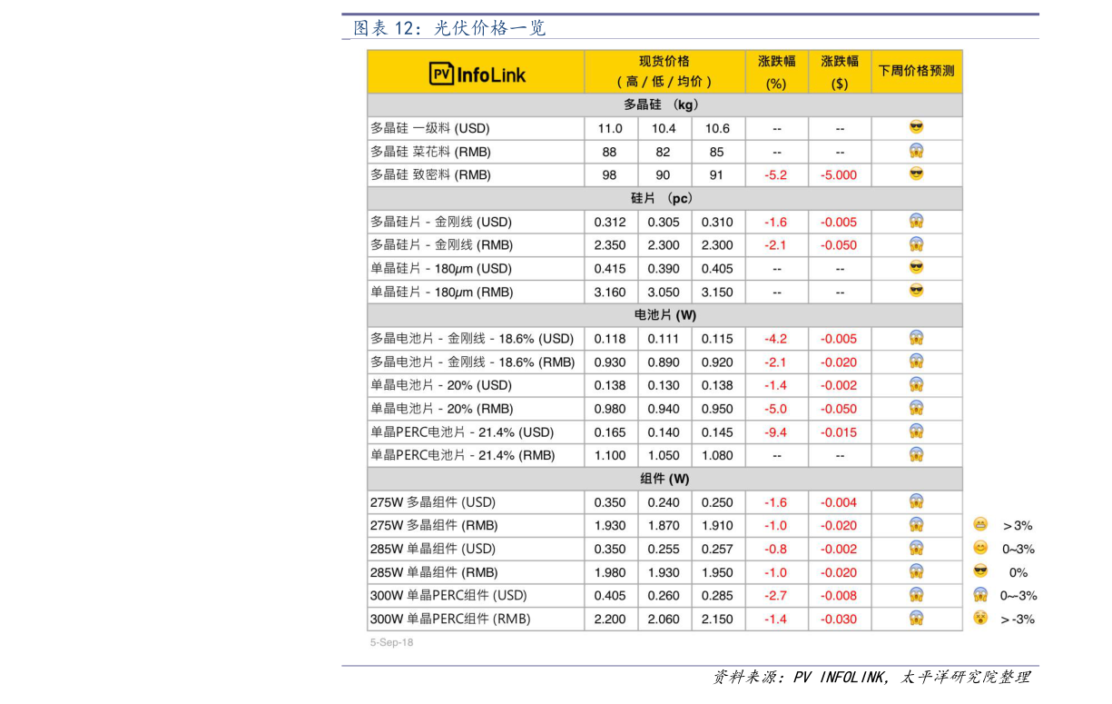Click the 5-Sep-18 date label
Screen dimensions: 1112x704
pyautogui.click(x=391, y=642)
